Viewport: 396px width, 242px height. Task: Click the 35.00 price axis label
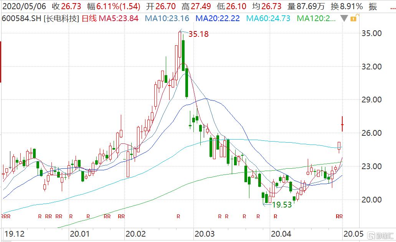click(x=371, y=33)
